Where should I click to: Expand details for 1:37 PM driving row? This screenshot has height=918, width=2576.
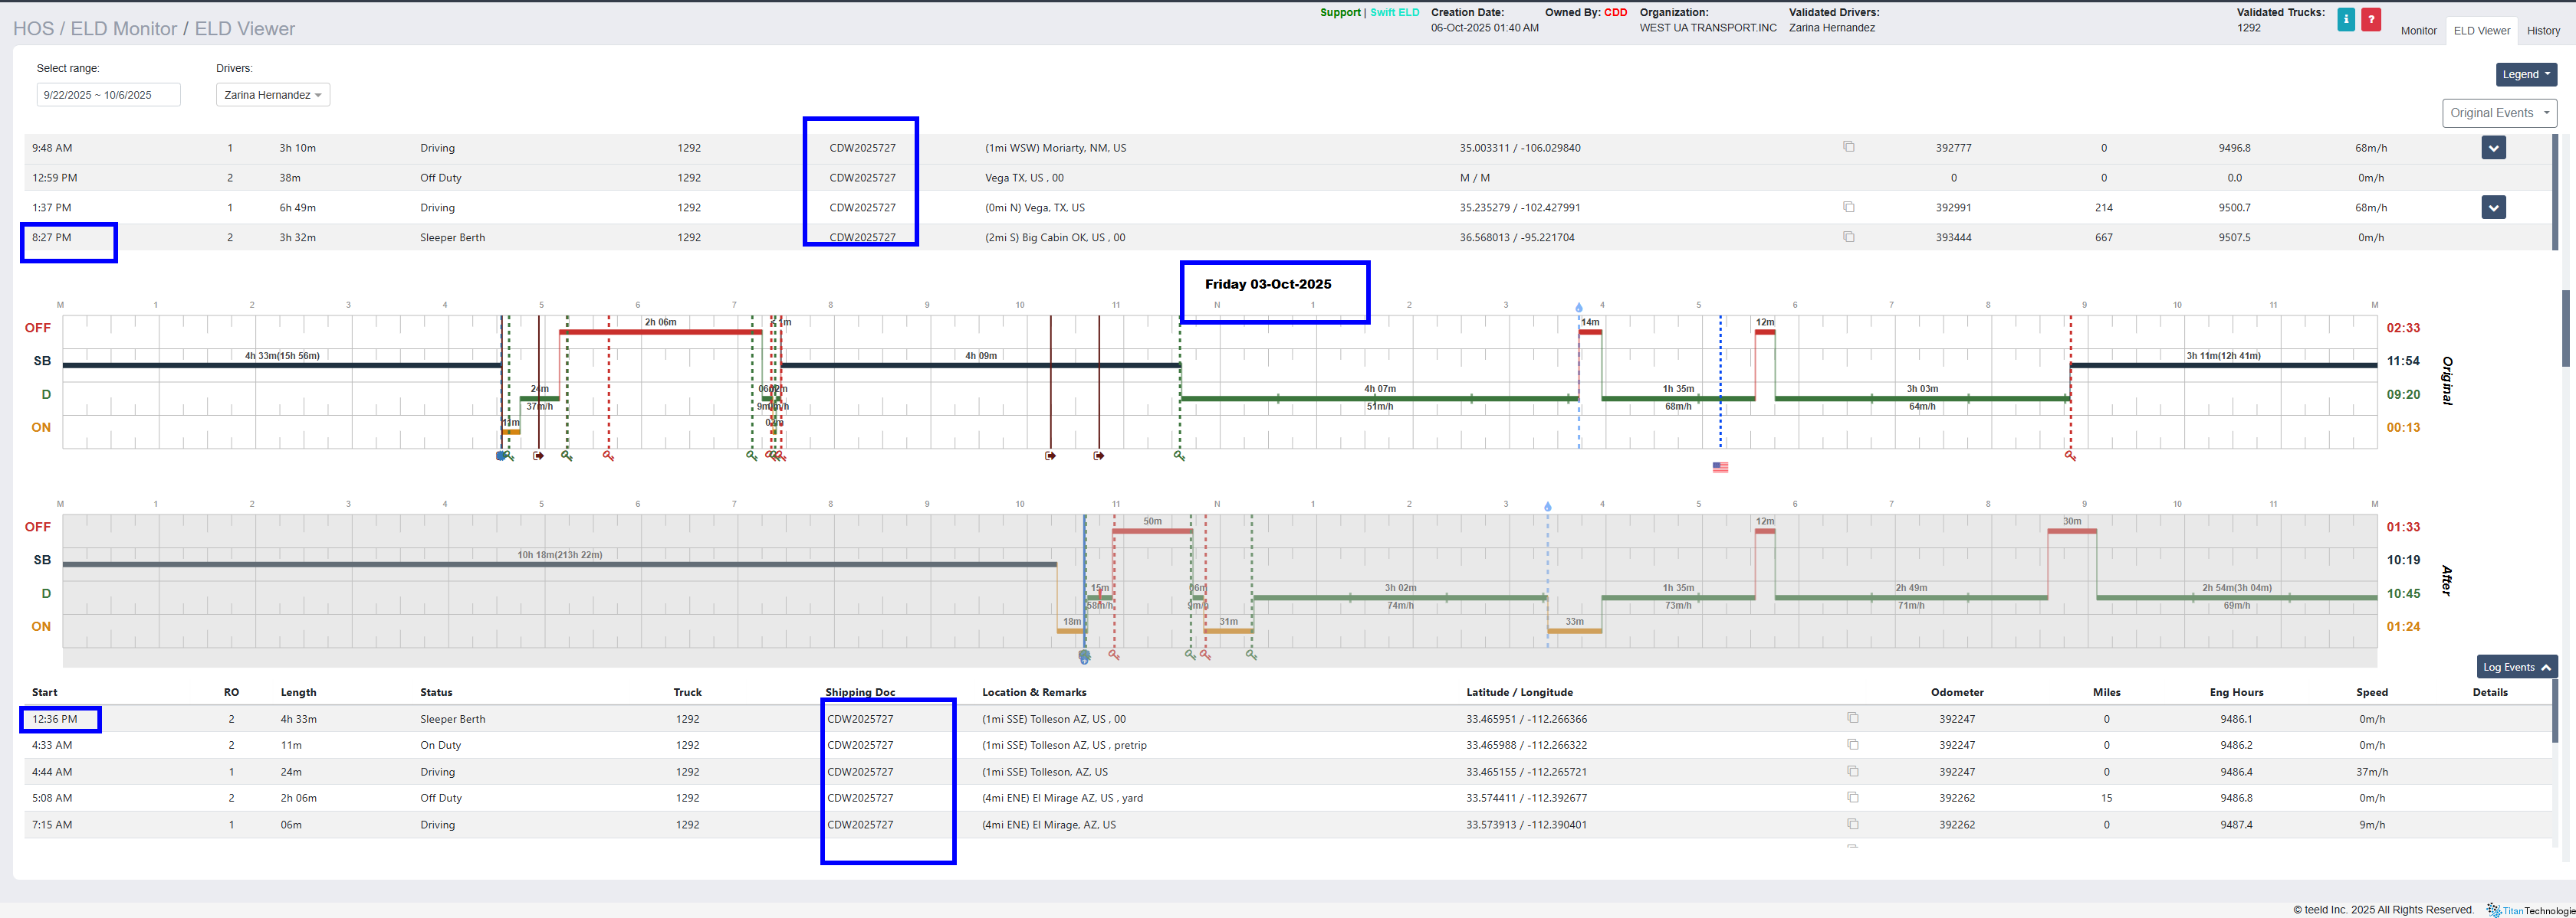pos(2493,207)
